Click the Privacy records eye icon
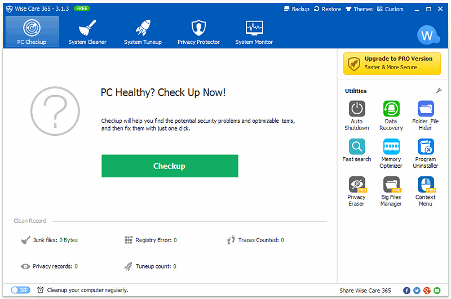Screen dimensions: 451x299 [x=25, y=266]
